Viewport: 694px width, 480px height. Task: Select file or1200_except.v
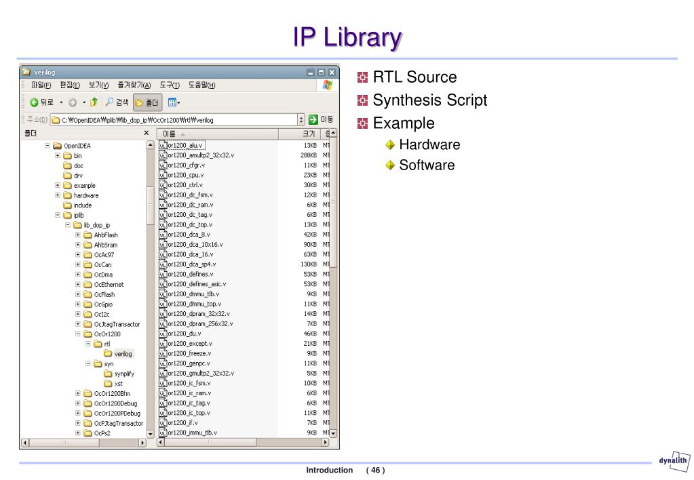click(186, 344)
